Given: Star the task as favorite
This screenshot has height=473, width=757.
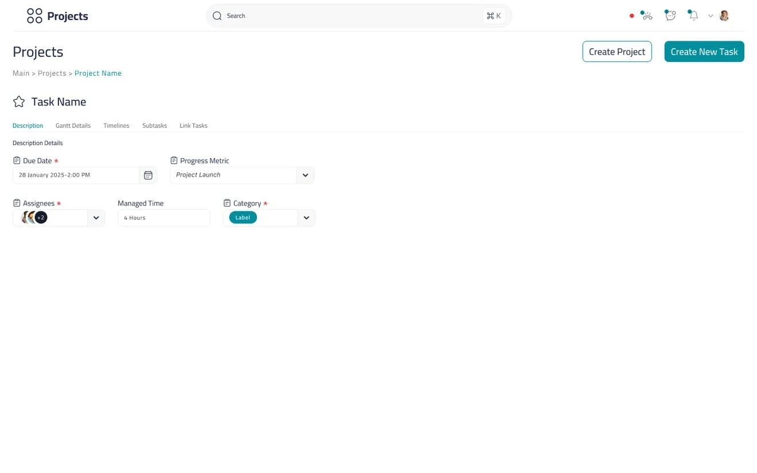Looking at the screenshot, I should [19, 102].
